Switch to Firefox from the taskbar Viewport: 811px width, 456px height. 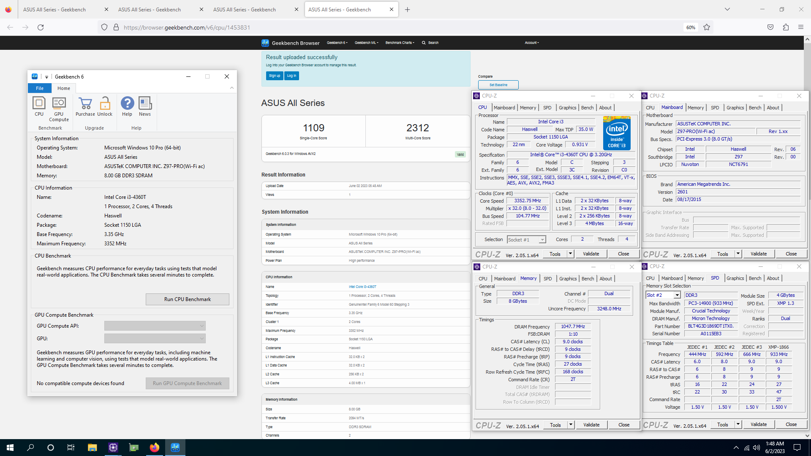pos(154,448)
